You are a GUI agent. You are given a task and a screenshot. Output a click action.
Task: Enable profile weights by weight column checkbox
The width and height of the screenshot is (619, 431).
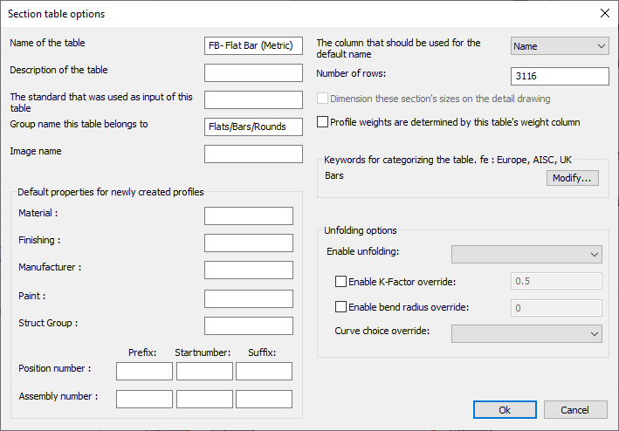(x=323, y=123)
